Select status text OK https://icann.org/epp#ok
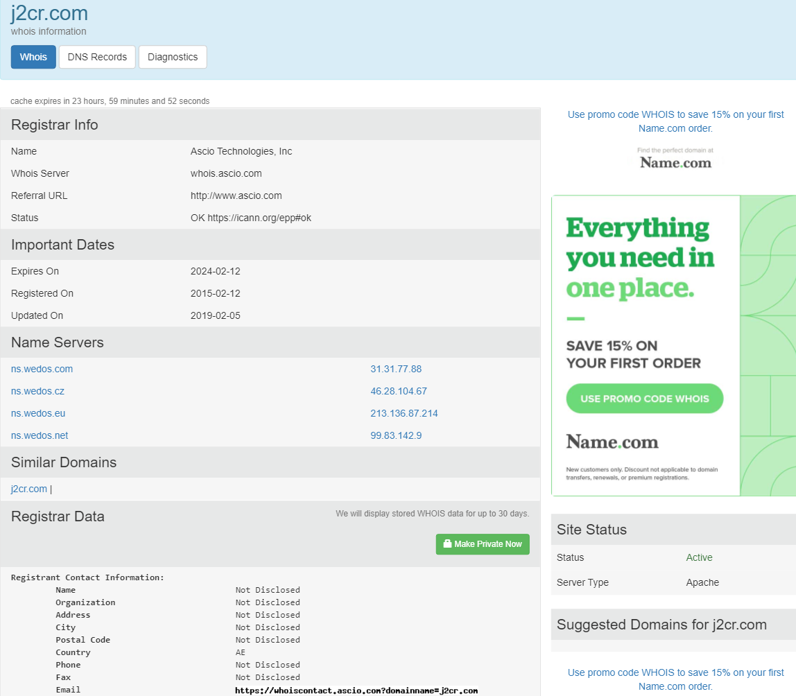Image resolution: width=796 pixels, height=696 pixels. click(x=251, y=218)
